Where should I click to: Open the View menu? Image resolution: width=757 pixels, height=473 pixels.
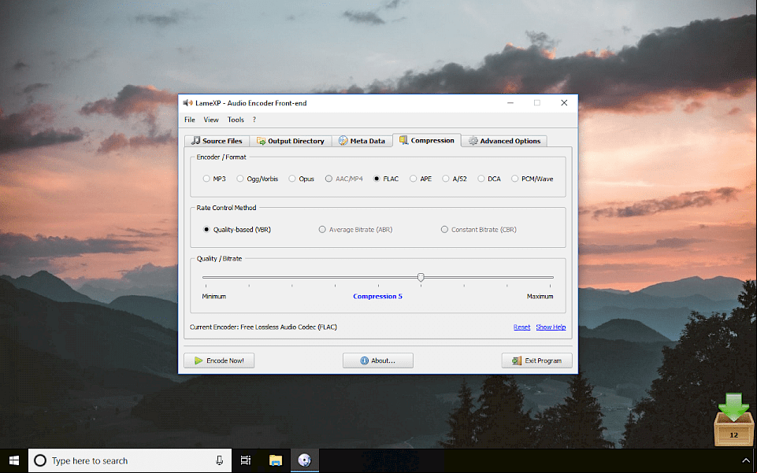point(211,120)
